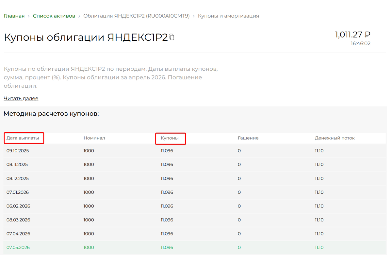Open Список активов breadcrumb
392x255 pixels.
click(54, 16)
